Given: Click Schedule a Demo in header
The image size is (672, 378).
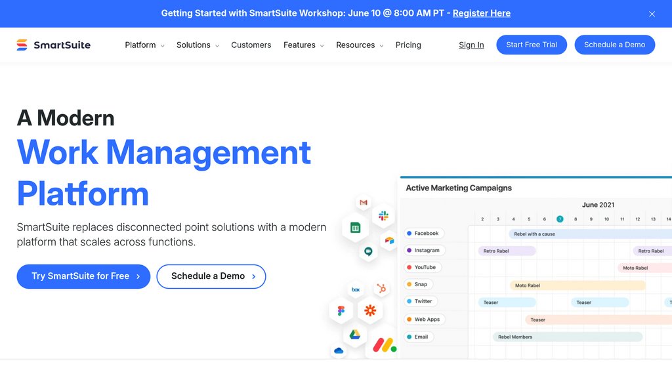Looking at the screenshot, I should (614, 45).
